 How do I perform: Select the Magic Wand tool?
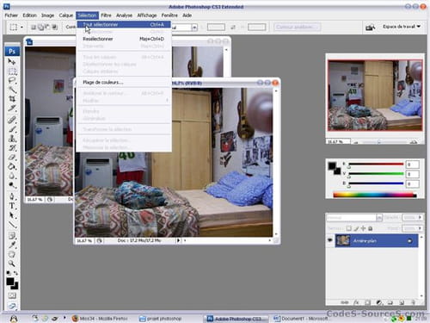point(12,90)
